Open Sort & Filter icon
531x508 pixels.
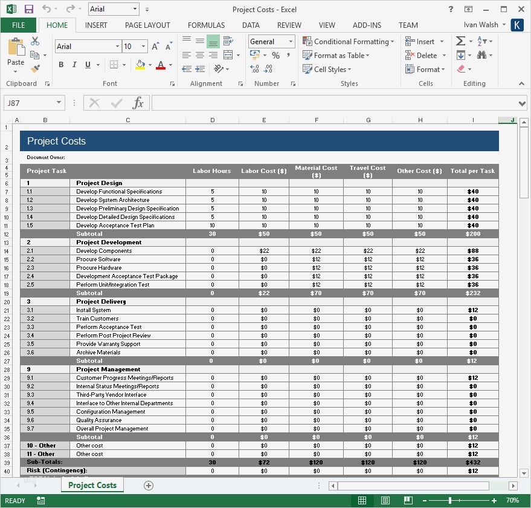481,41
